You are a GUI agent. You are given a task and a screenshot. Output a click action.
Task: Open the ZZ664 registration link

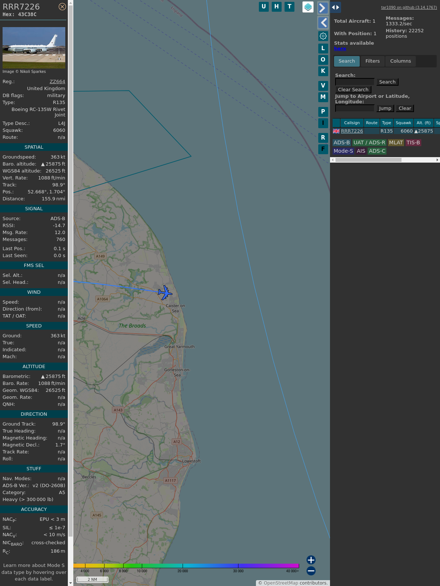tap(57, 82)
